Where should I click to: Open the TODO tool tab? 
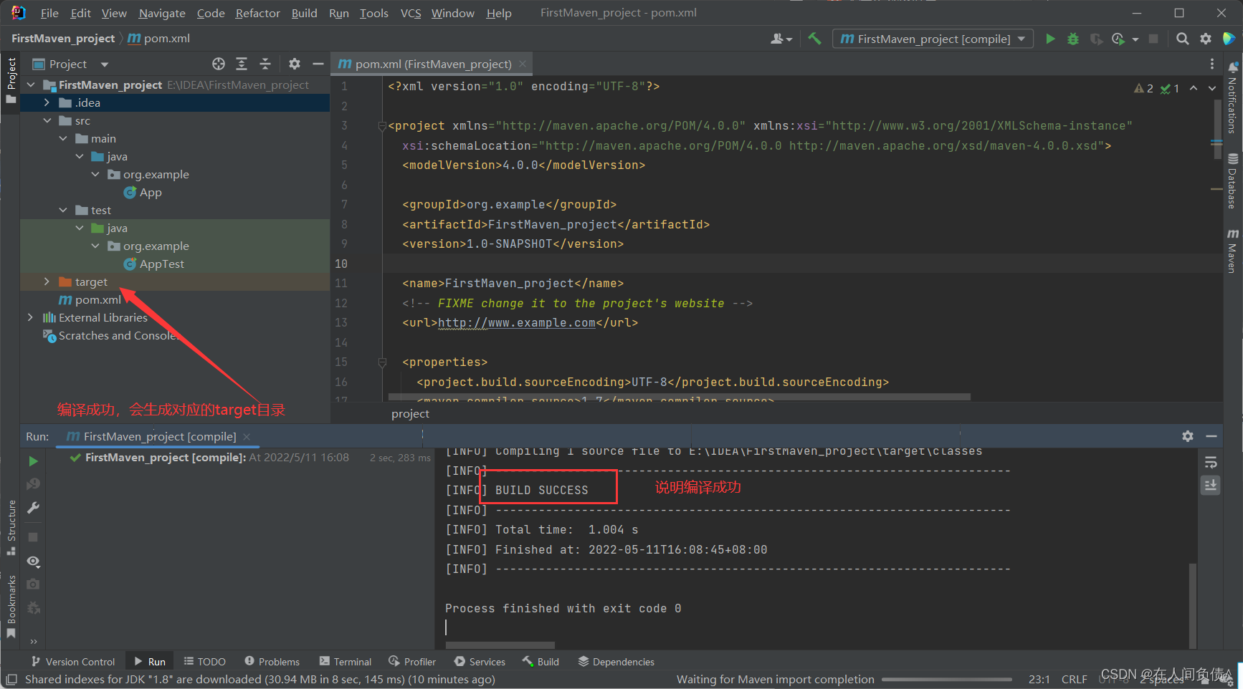[x=204, y=662]
